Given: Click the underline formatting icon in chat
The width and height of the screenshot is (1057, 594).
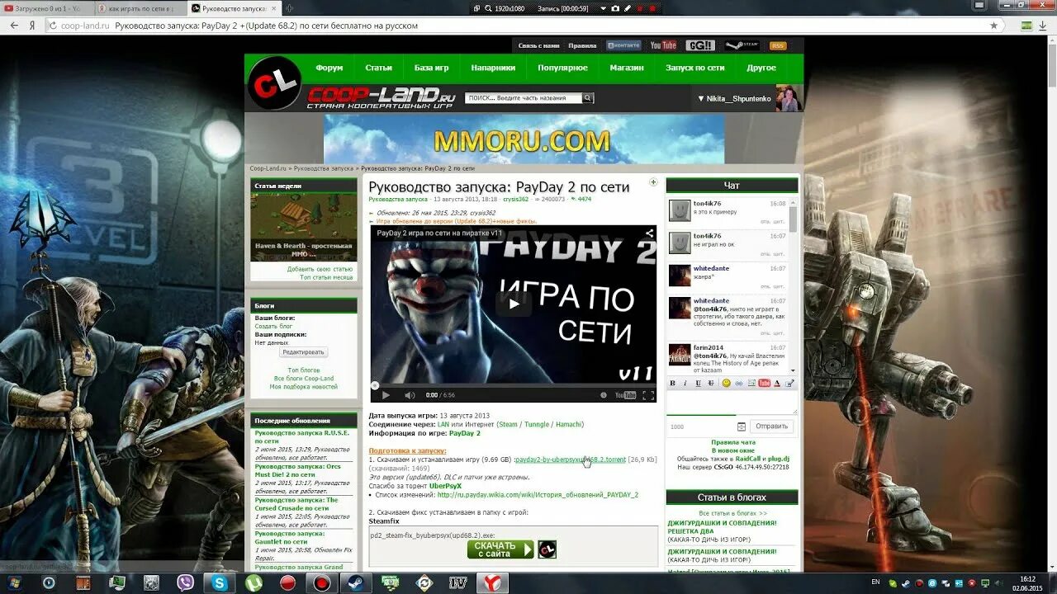Looking at the screenshot, I should click(x=699, y=383).
